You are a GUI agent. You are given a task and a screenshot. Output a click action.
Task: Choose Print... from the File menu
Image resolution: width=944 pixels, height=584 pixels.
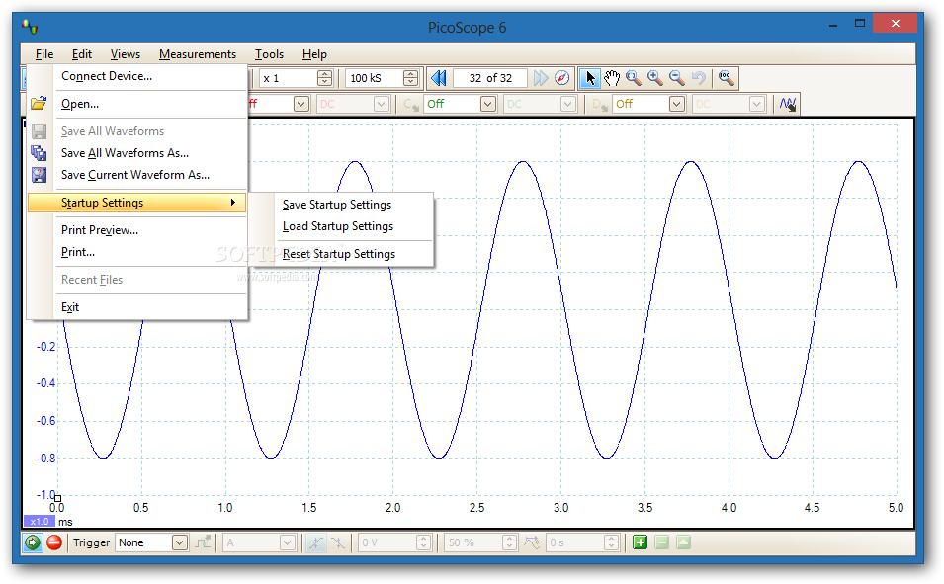[x=137, y=252]
